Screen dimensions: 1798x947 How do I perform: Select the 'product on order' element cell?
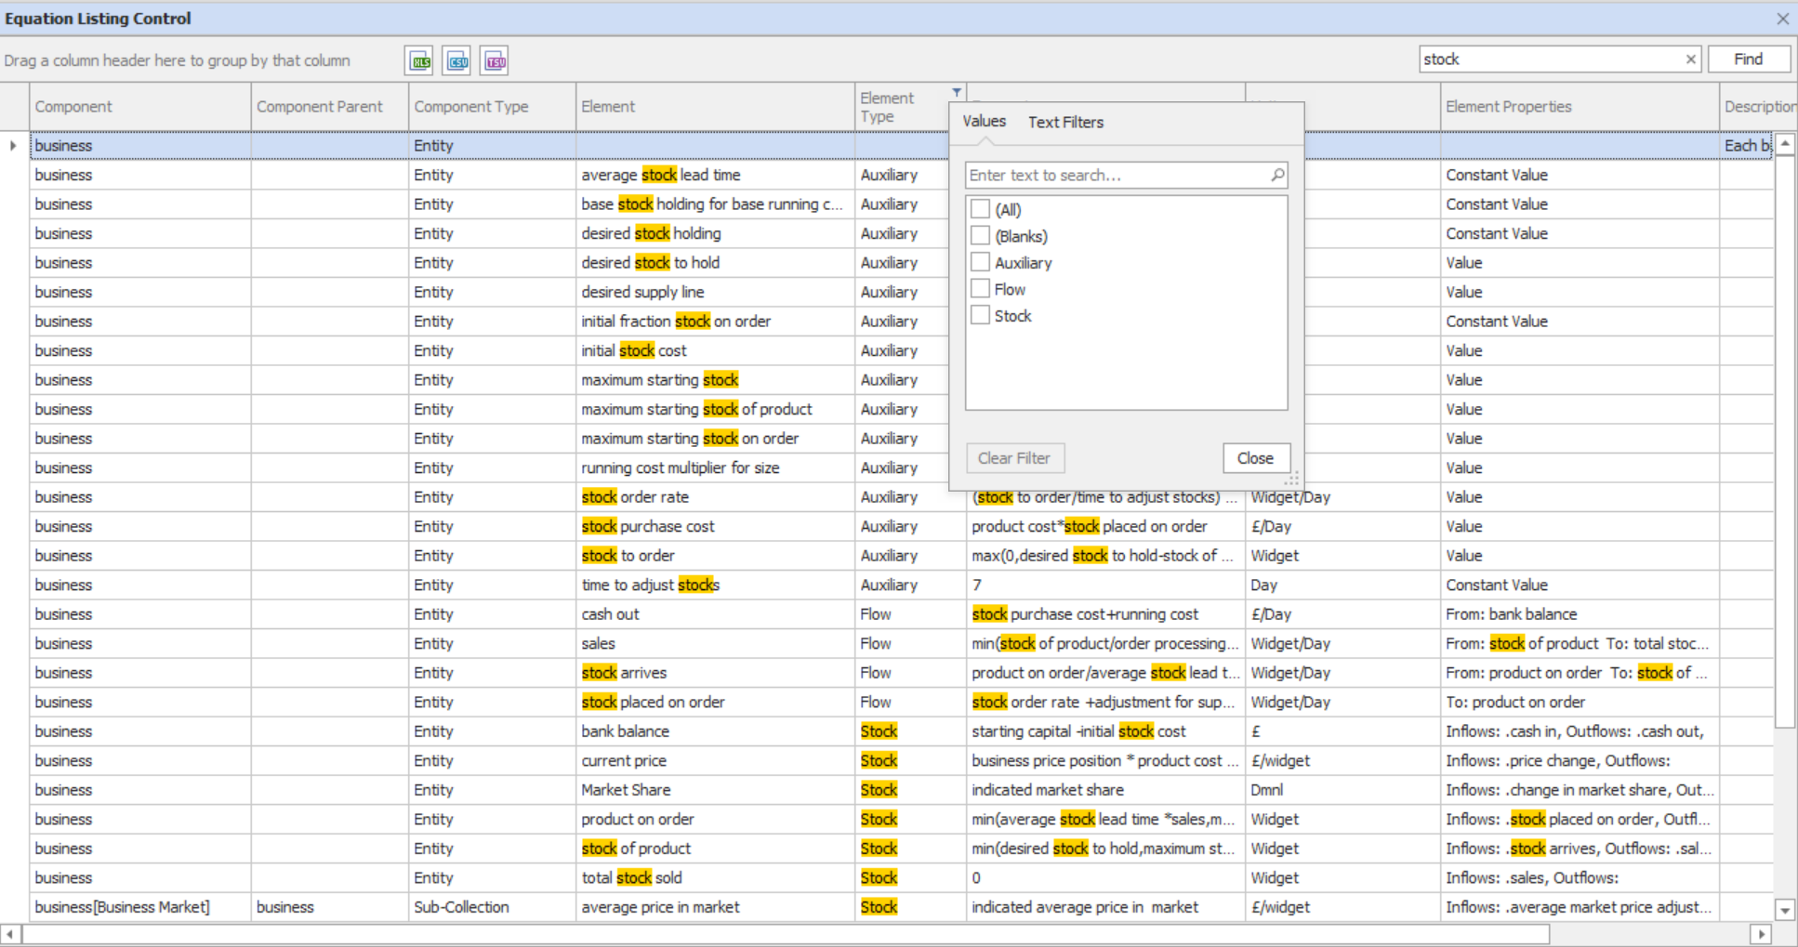click(715, 819)
